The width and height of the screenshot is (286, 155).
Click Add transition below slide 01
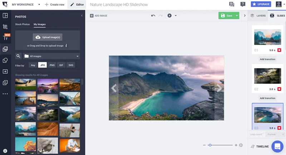pos(267,59)
